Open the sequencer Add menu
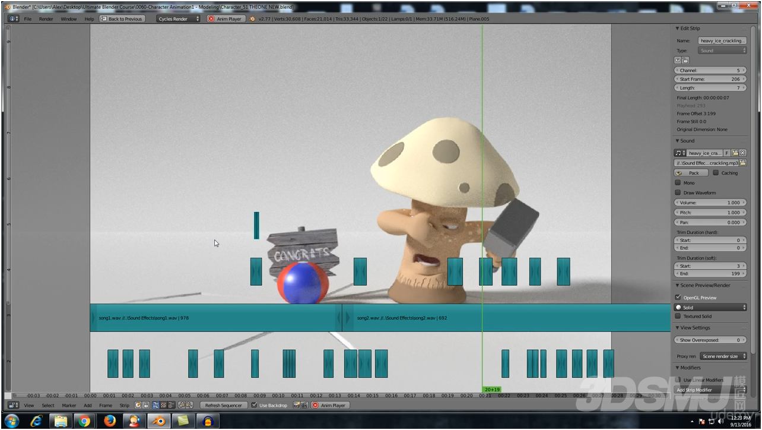The width and height of the screenshot is (762, 430). pos(87,405)
